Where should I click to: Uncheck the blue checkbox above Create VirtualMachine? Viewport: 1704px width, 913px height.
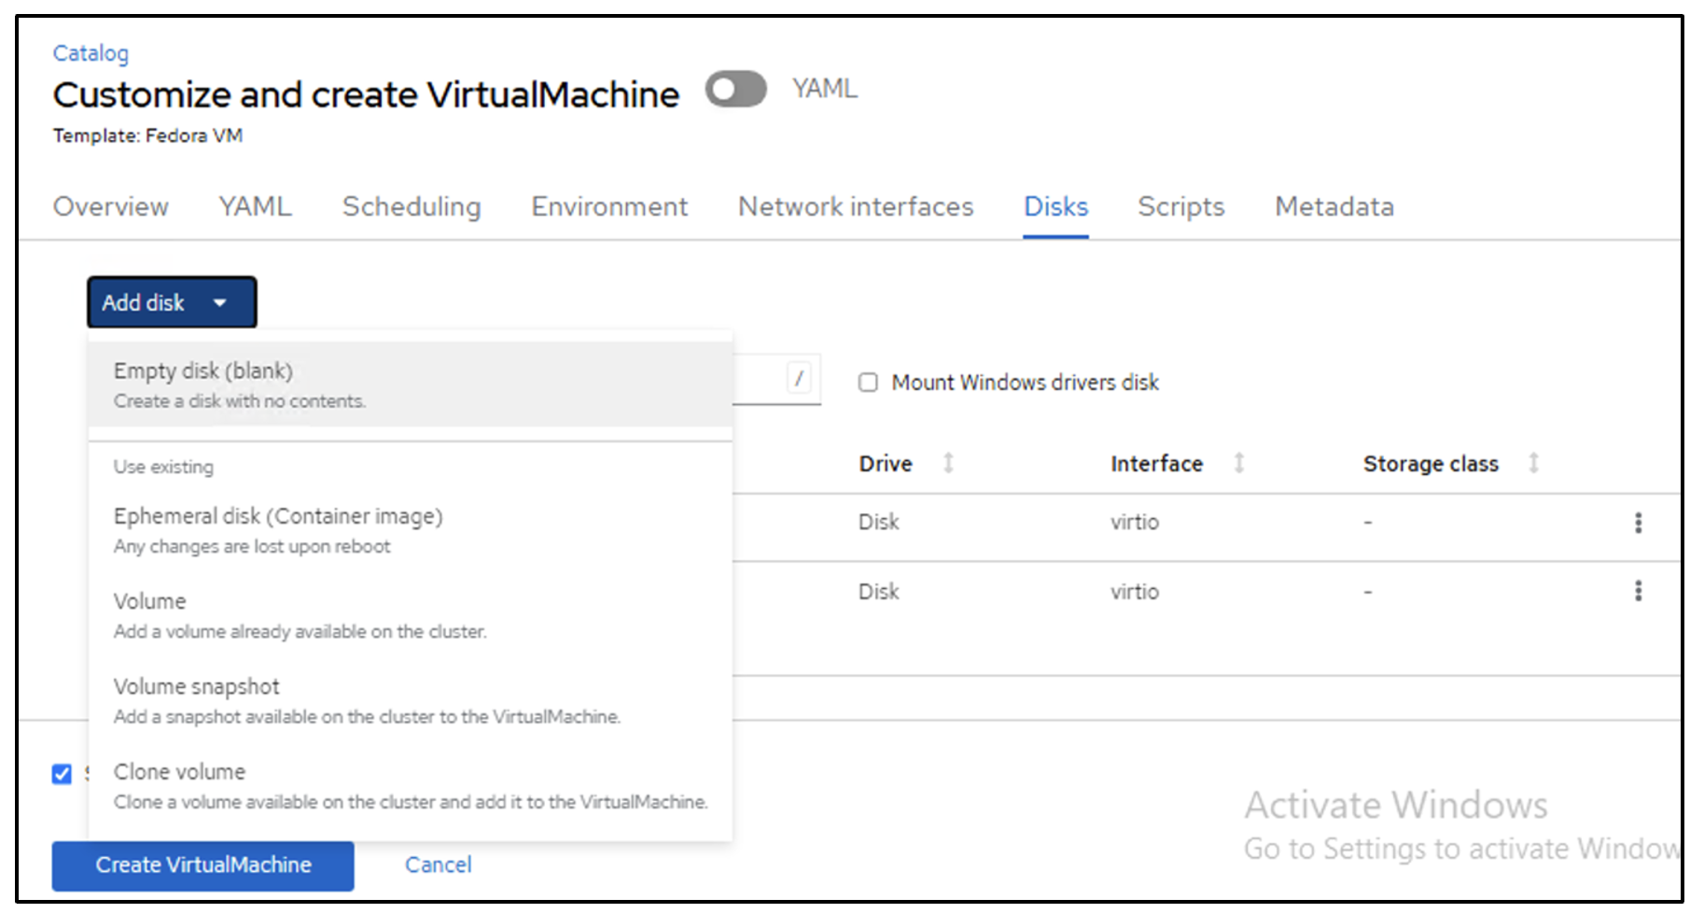(62, 774)
